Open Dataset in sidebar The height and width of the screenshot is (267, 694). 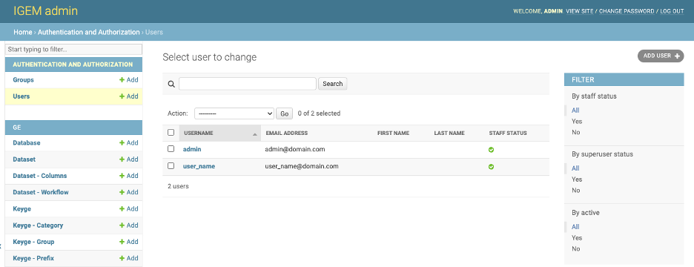(x=24, y=159)
